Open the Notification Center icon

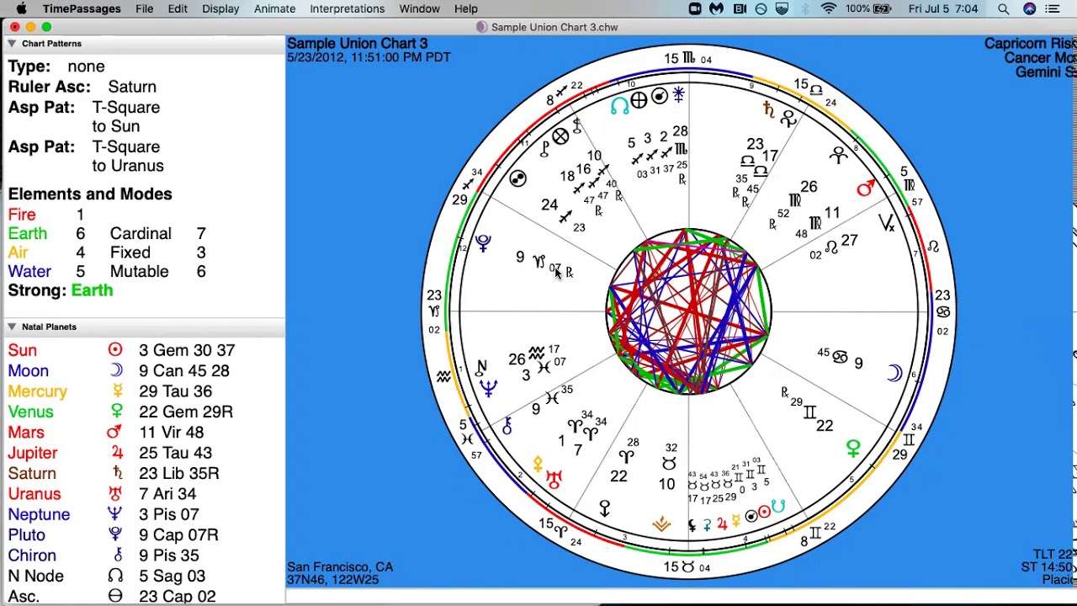click(1053, 9)
